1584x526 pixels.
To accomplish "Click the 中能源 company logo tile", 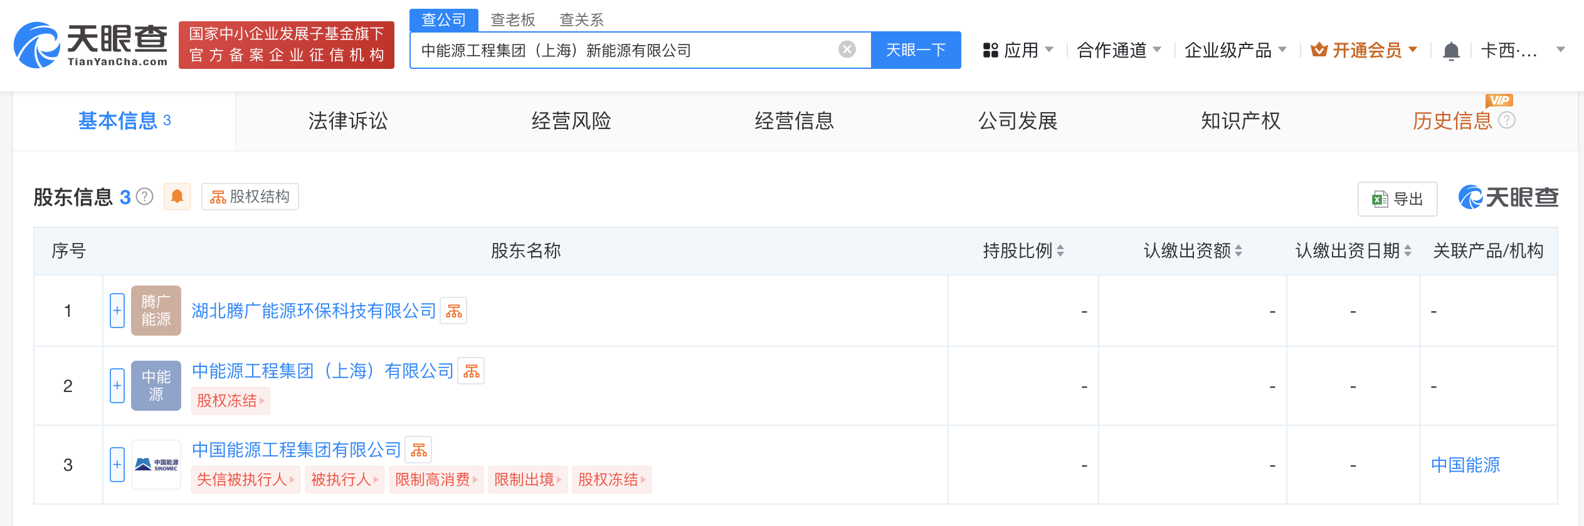I will 156,386.
